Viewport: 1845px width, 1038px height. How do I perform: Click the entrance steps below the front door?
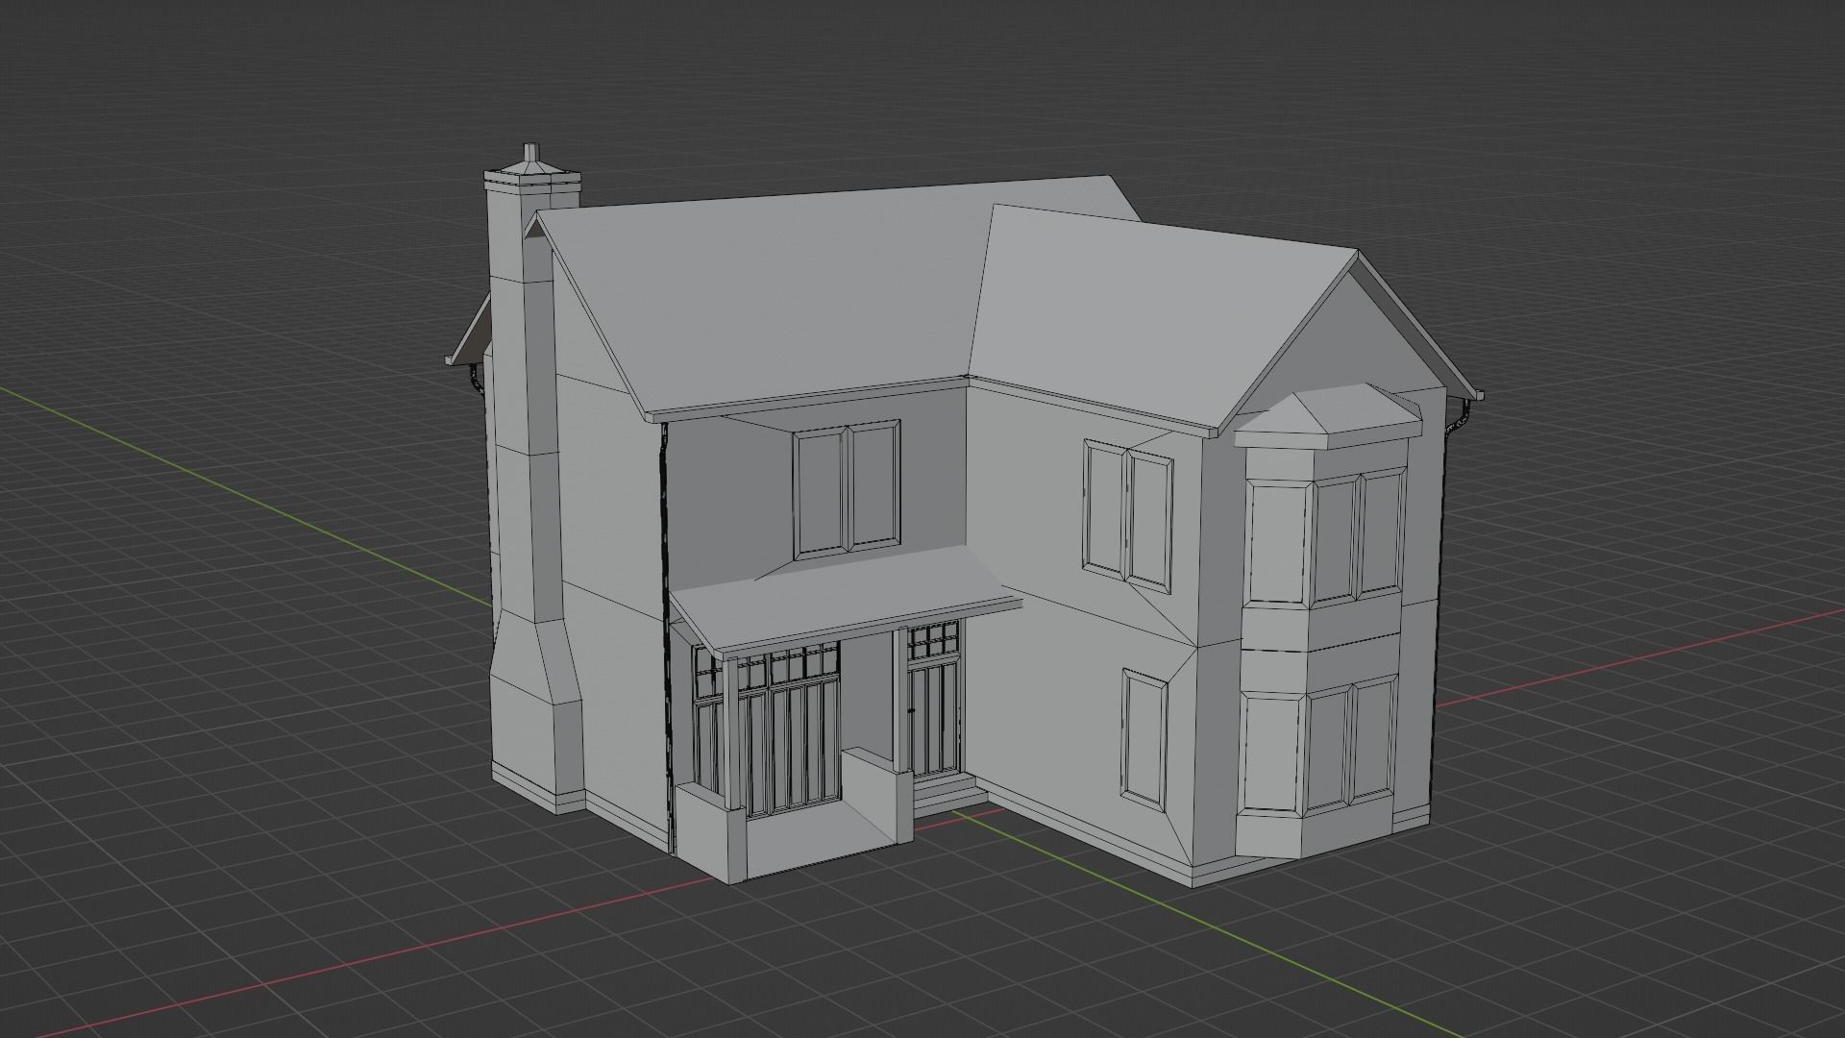pyautogui.click(x=948, y=799)
